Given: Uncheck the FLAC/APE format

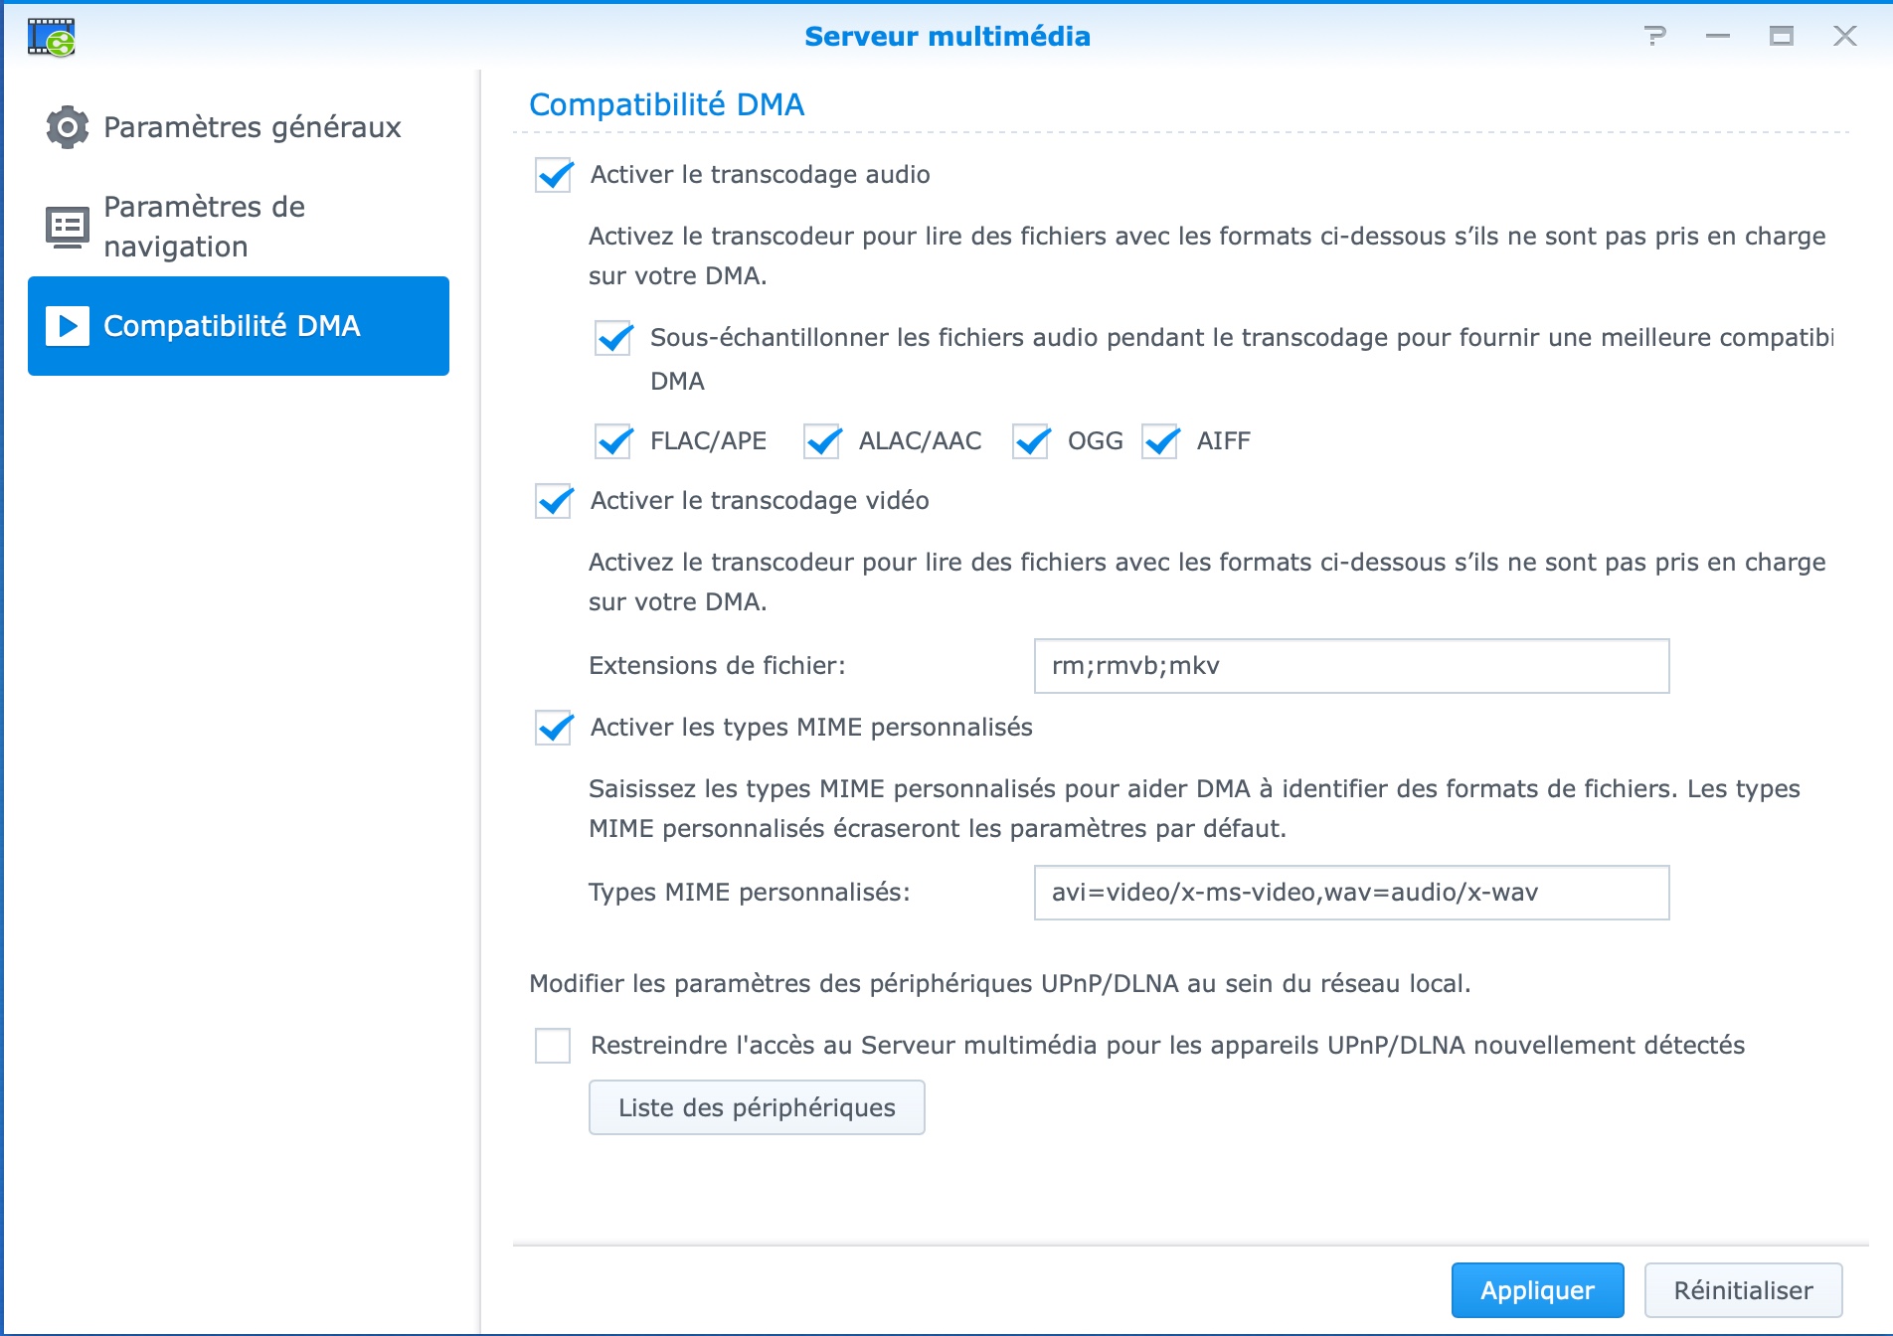Looking at the screenshot, I should pos(613,441).
